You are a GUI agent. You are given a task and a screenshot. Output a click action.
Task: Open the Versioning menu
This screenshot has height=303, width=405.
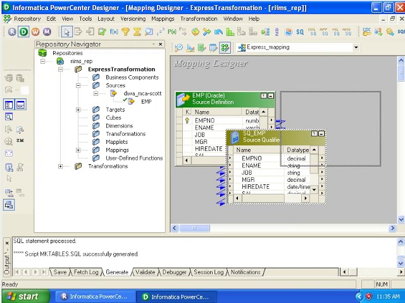[x=133, y=19]
